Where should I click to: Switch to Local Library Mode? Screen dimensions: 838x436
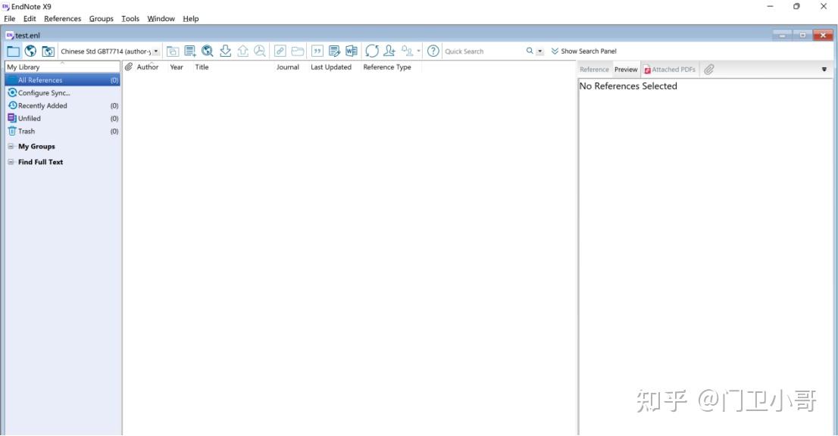pyautogui.click(x=11, y=51)
